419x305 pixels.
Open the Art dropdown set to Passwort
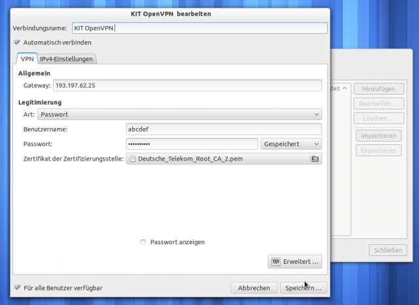point(179,114)
